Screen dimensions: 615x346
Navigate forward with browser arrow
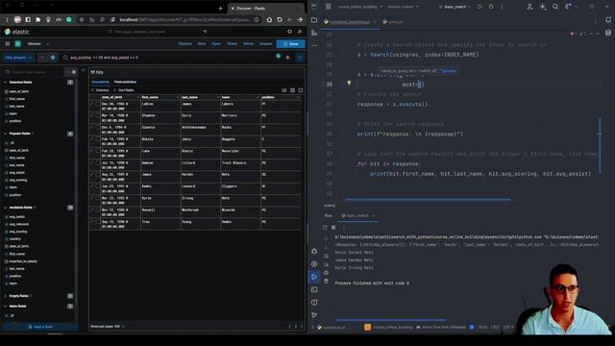point(300,19)
